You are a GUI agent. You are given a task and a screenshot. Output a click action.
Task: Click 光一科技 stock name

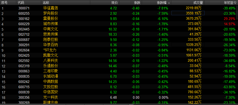(50, 97)
